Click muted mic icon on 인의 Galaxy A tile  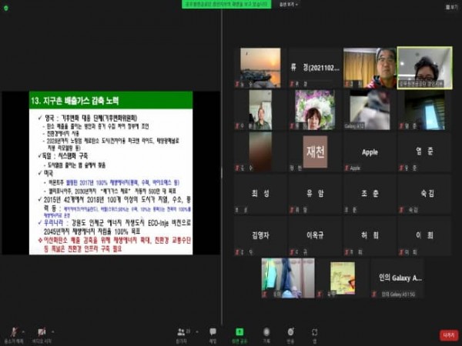(374, 294)
